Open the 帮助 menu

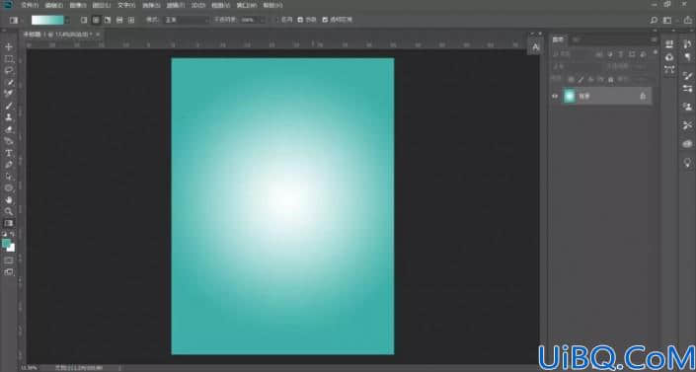point(272,5)
